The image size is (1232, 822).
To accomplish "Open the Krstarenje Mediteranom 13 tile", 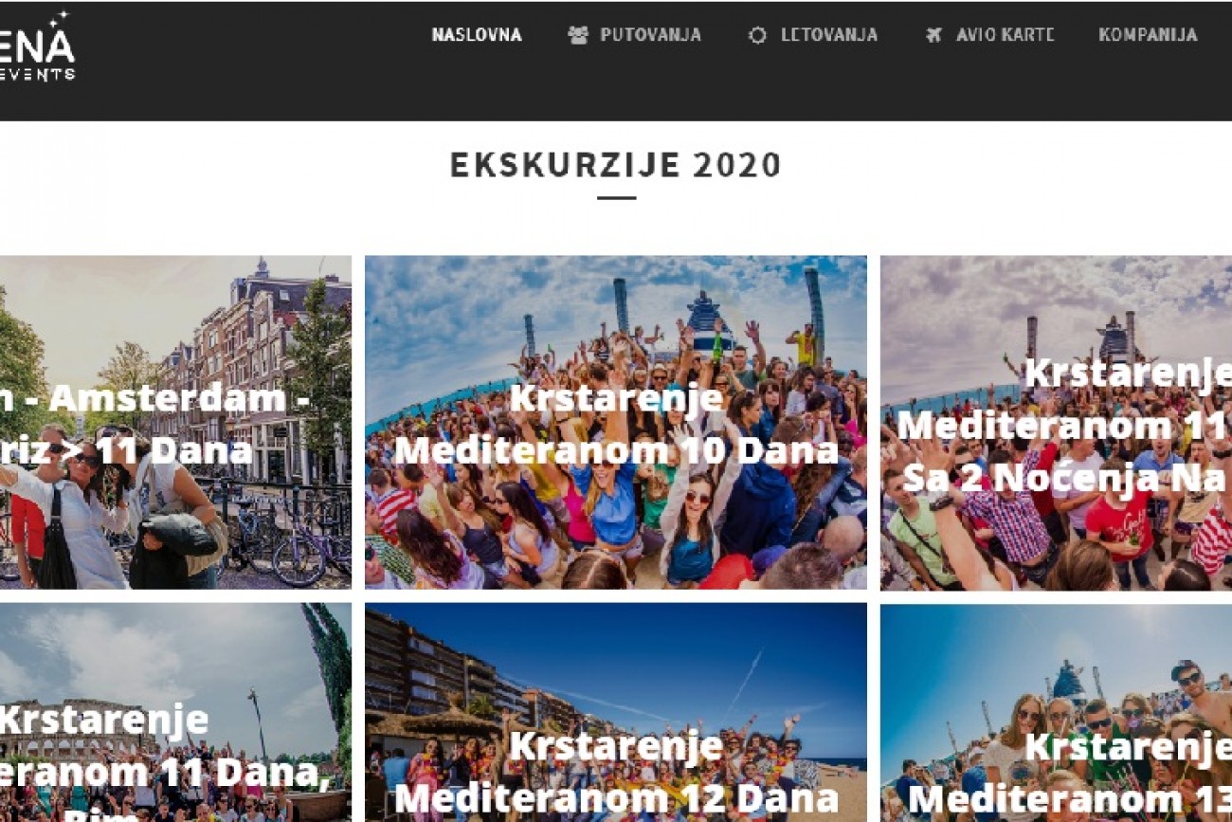I will [1056, 713].
